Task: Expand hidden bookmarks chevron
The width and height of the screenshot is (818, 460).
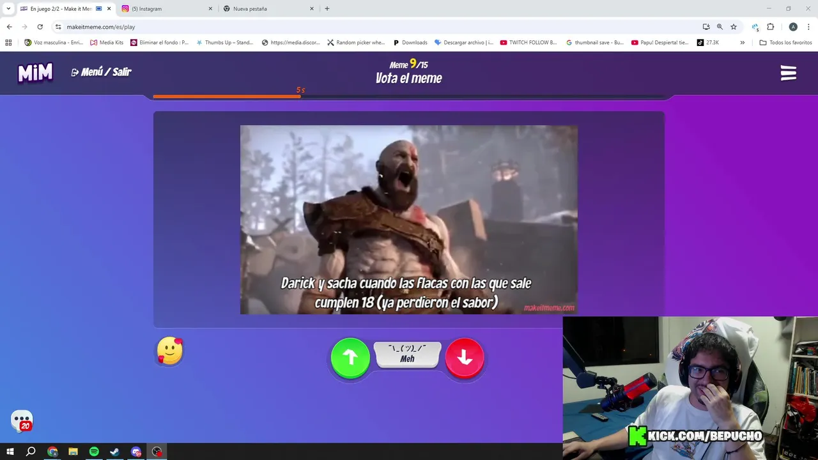Action: [x=742, y=43]
